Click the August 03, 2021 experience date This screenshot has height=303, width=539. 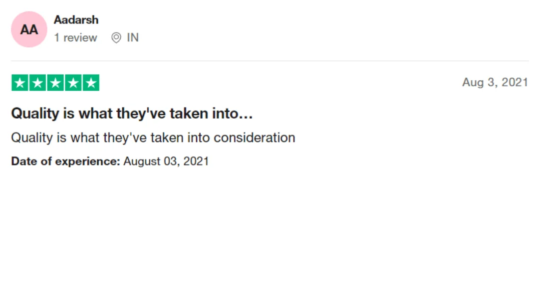tap(166, 161)
